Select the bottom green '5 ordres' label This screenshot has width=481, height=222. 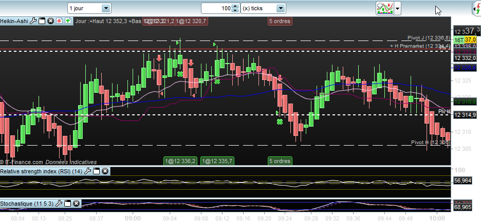pos(280,161)
